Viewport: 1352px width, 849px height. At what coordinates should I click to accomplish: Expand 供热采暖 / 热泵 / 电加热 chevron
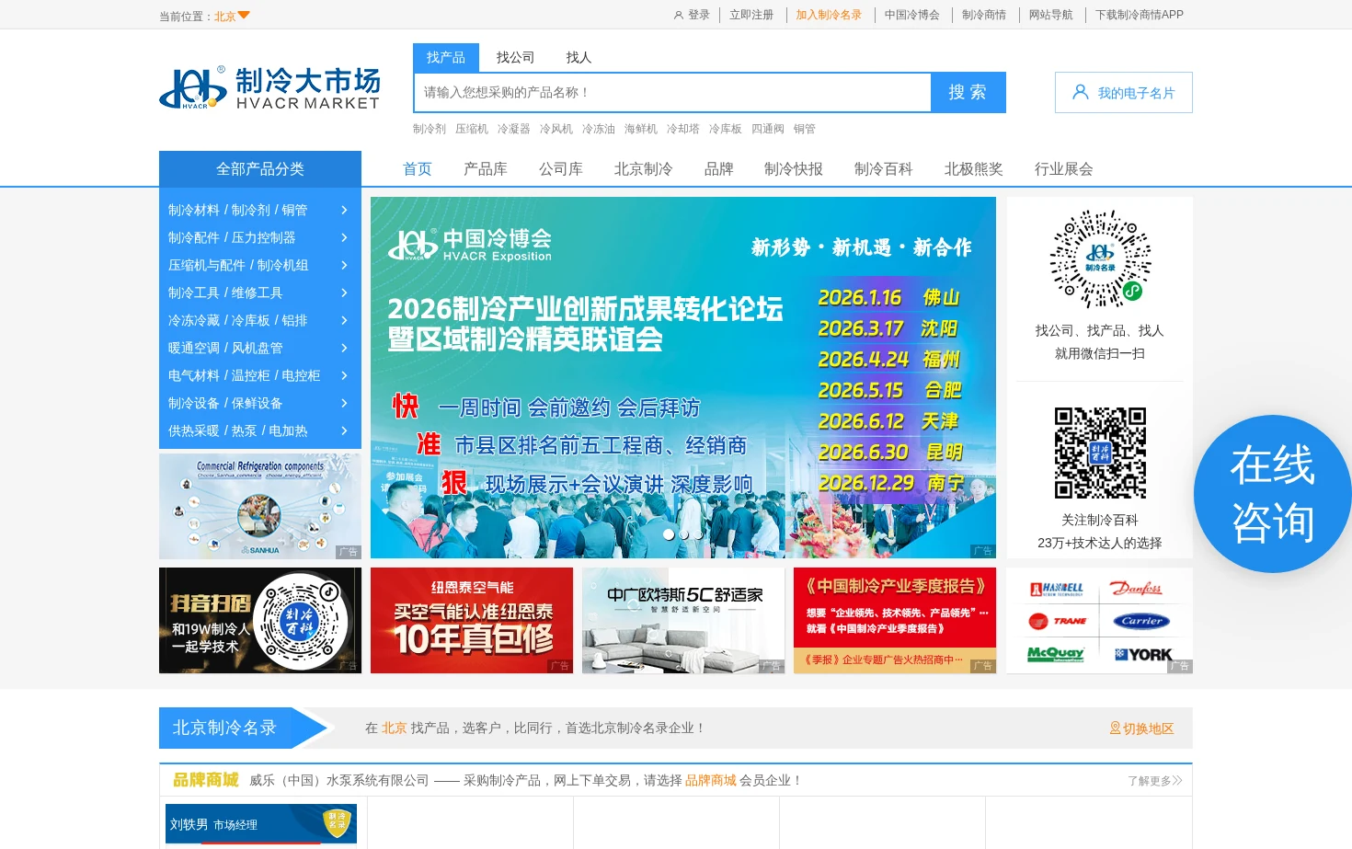click(x=344, y=430)
